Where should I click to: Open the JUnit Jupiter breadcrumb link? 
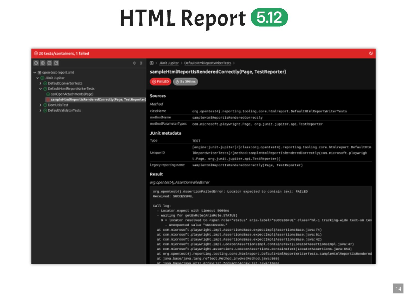click(169, 63)
